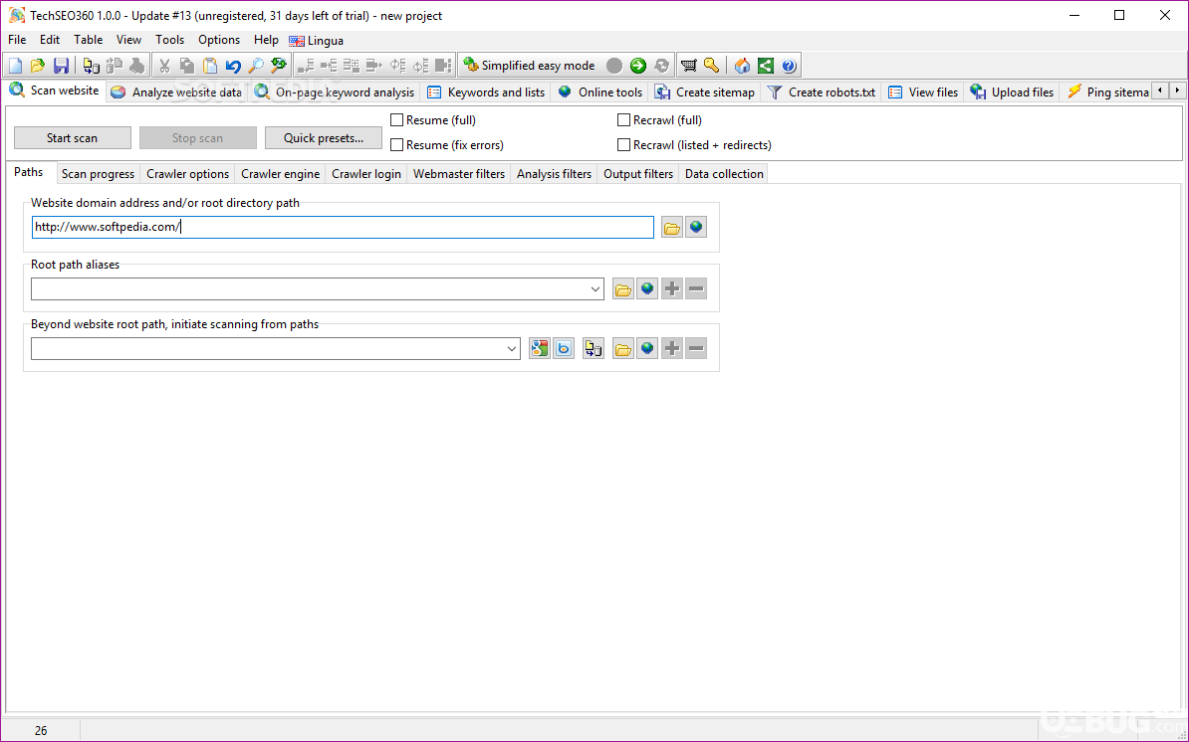This screenshot has height=742, width=1189.
Task: Click the house Home icon in toolbar
Action: 742,66
